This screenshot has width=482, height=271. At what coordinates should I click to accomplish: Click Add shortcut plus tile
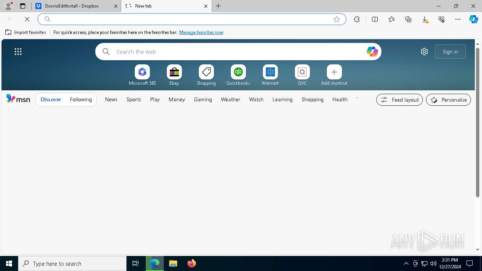click(x=334, y=75)
